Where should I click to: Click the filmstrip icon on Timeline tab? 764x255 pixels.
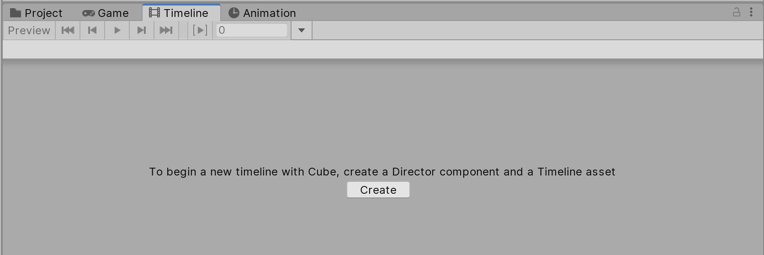(x=154, y=13)
